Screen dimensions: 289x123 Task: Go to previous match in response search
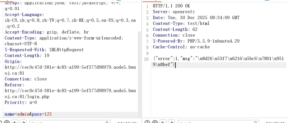point(164,122)
